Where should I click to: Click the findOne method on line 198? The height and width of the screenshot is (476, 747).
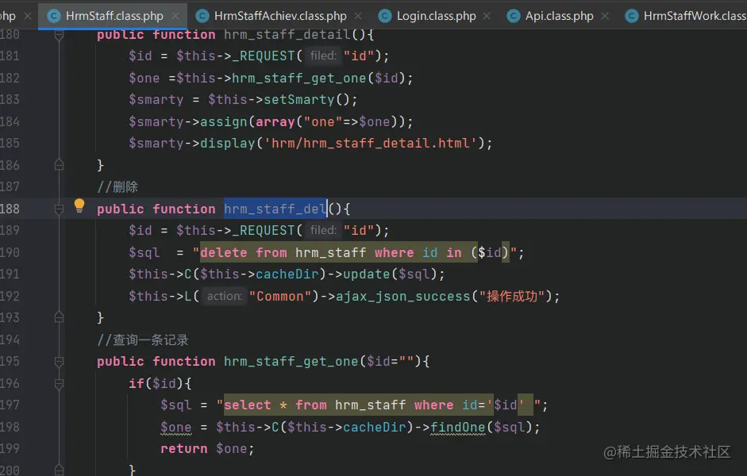point(457,427)
